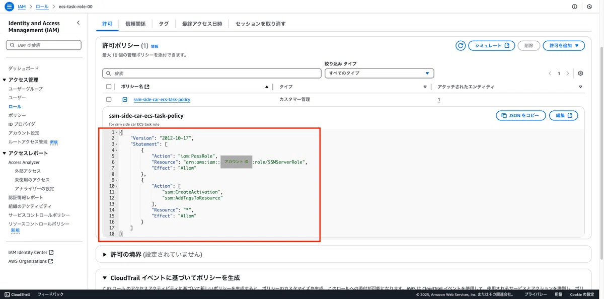Open Users in the sidebar
Viewport: 604px width, 299px height.
point(17,98)
